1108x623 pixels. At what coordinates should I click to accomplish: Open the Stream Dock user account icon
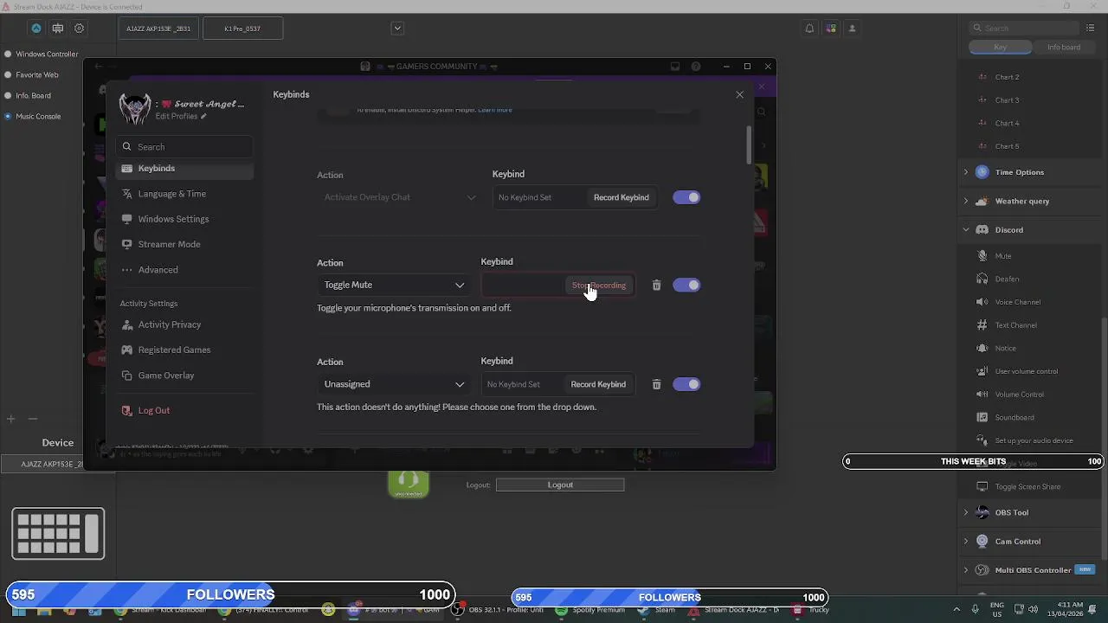(x=852, y=29)
